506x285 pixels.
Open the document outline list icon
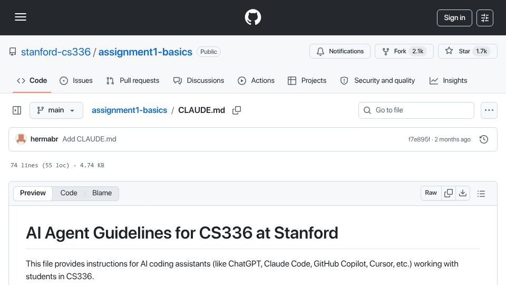[481, 193]
